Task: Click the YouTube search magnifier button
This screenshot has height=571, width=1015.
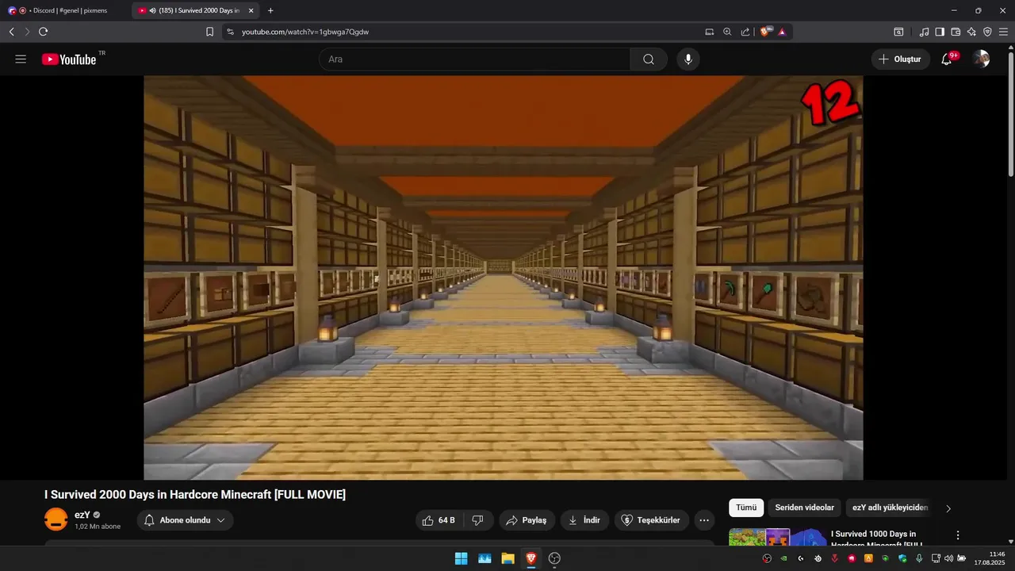Action: (649, 59)
